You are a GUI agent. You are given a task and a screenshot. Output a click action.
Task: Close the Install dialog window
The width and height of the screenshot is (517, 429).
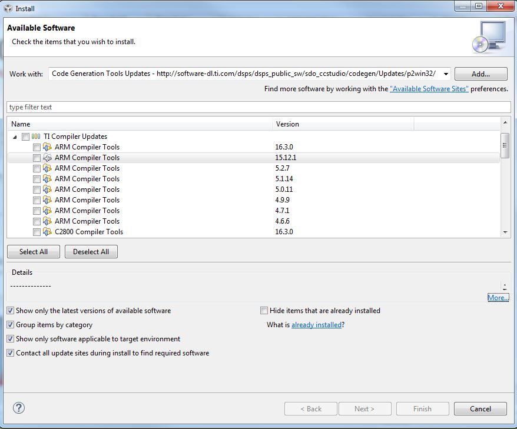pos(501,6)
